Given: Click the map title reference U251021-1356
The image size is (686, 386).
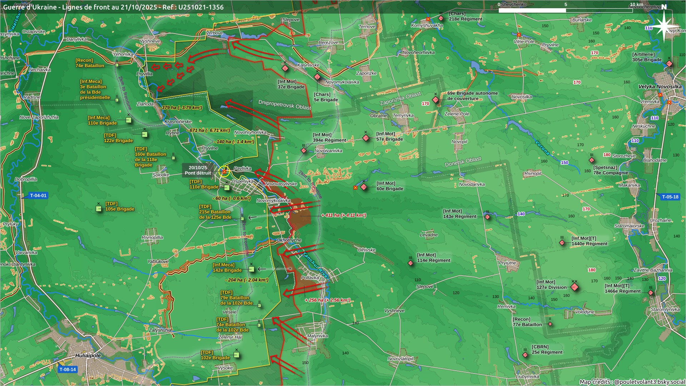Looking at the screenshot, I should (201, 7).
